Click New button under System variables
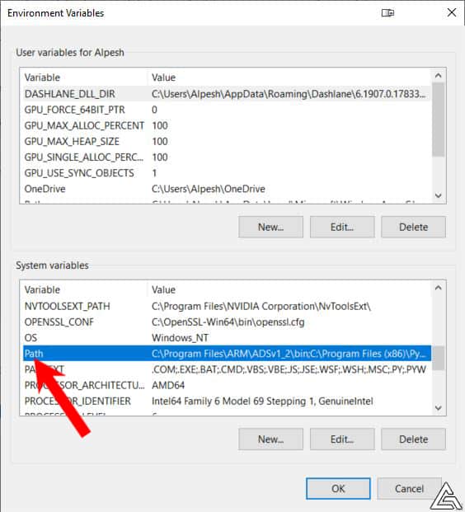Screen dimensions: 465x512 tap(270, 439)
